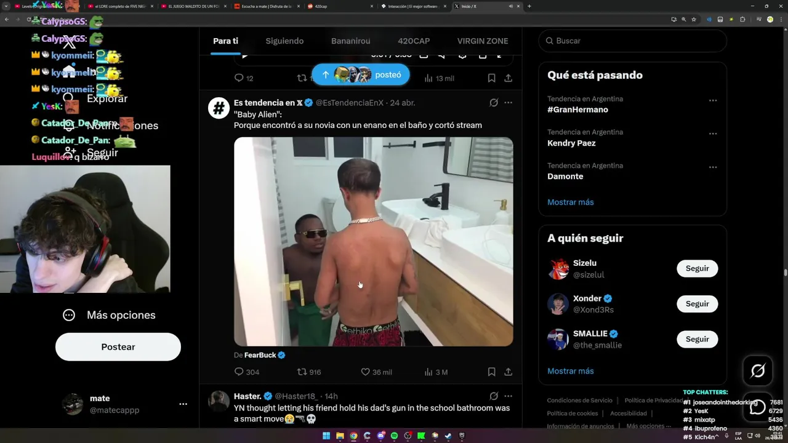Show new posts via the posteó pill
Viewport: 788px width, 443px height.
[x=361, y=74]
